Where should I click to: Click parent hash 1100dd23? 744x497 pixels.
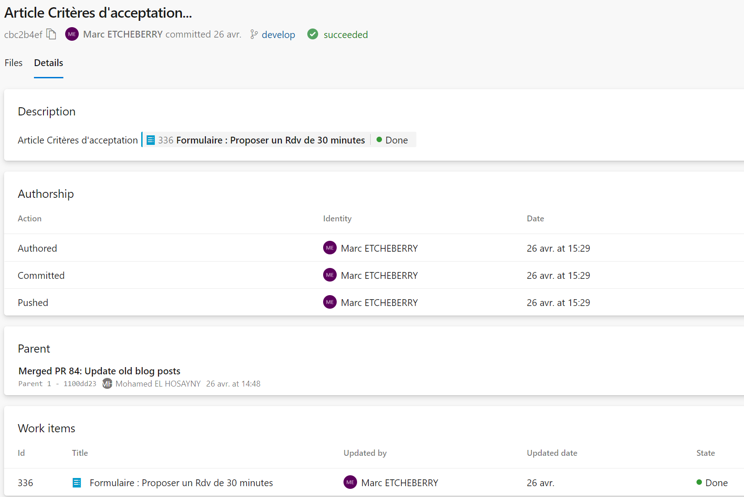(x=80, y=384)
